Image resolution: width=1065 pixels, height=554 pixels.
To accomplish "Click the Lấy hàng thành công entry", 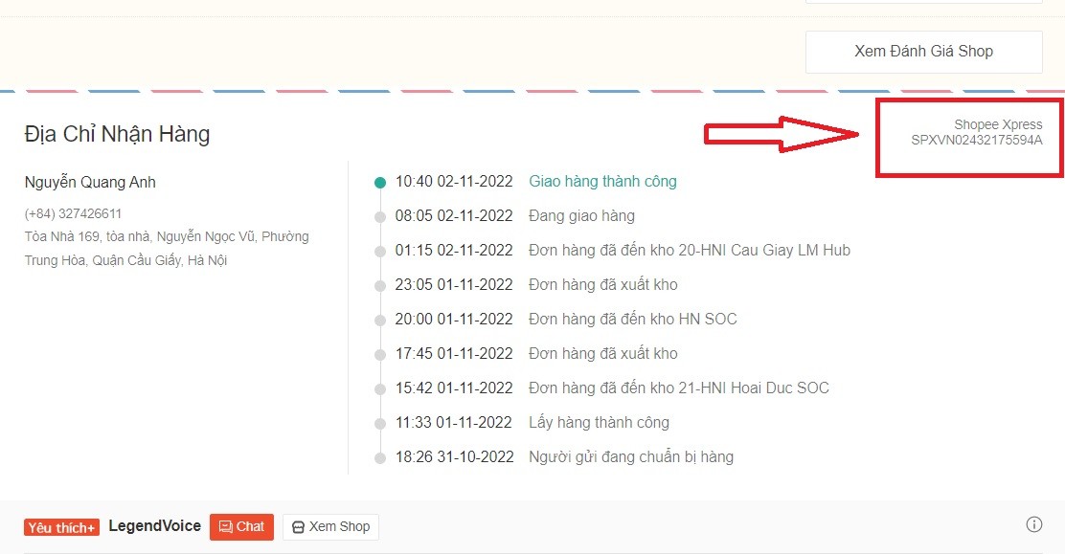I will [x=600, y=422].
